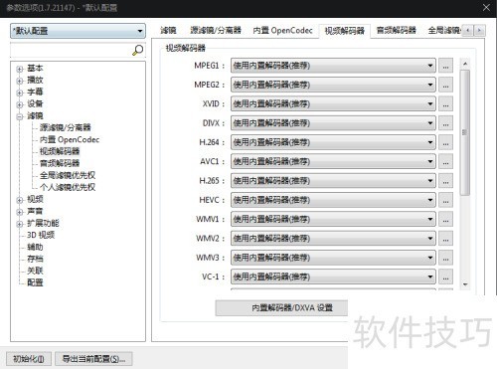The width and height of the screenshot is (497, 369).
Task: Select 内置 OpenCodec in the tree
Action: pyautogui.click(x=70, y=139)
